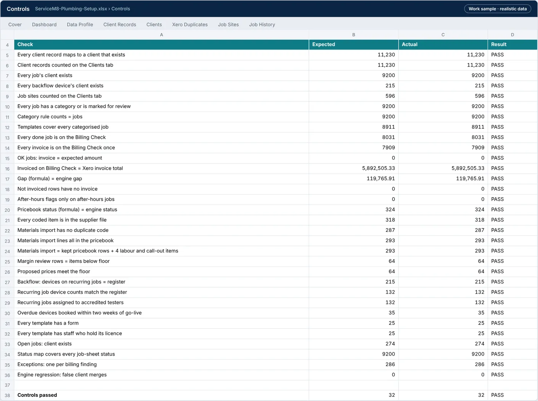Select column D header
This screenshot has width=538, height=401.
(513, 35)
